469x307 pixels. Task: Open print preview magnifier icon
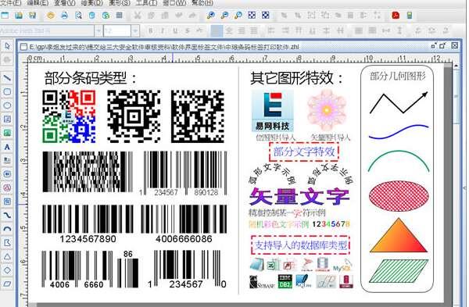(78, 15)
